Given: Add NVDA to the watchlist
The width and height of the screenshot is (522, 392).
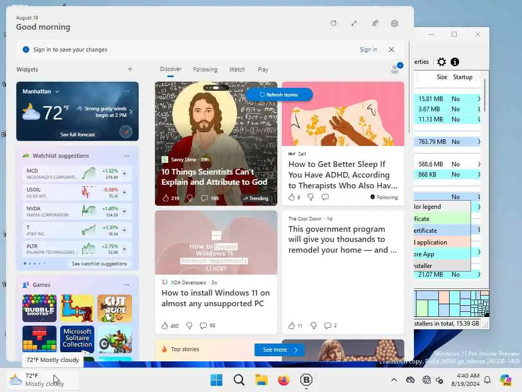Looking at the screenshot, I should (x=124, y=211).
